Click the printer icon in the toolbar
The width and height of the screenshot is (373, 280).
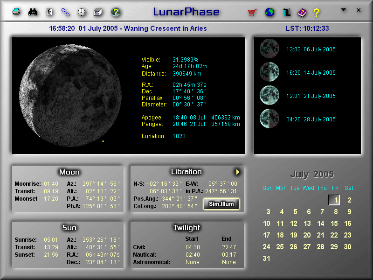click(x=16, y=11)
